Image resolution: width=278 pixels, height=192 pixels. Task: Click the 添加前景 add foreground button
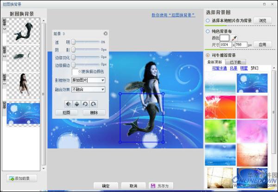click(22, 179)
